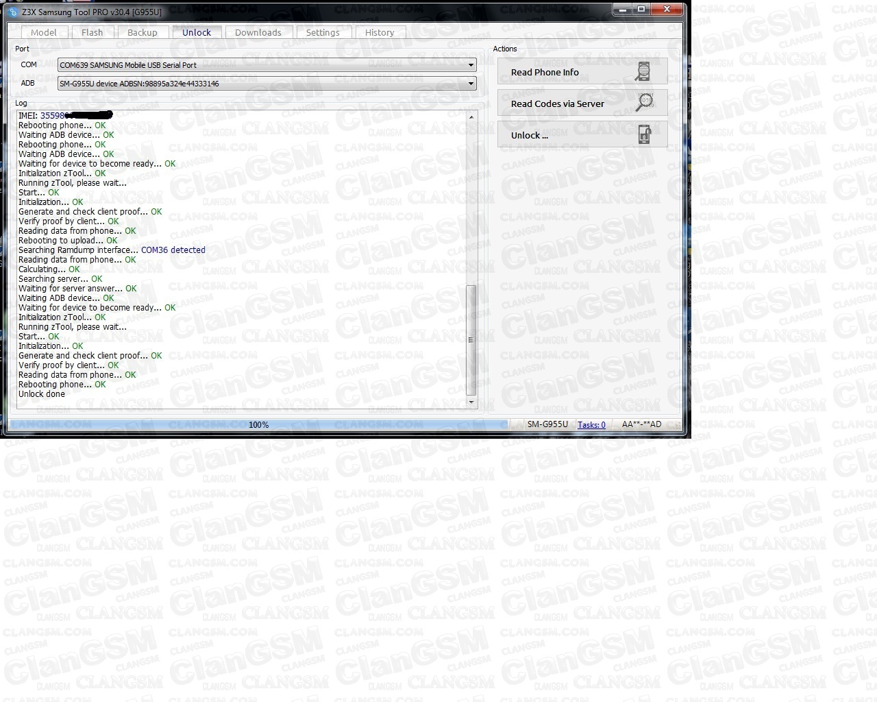Click the 'Running zTool, please wait...' first log line
The width and height of the screenshot is (877, 702).
click(73, 183)
